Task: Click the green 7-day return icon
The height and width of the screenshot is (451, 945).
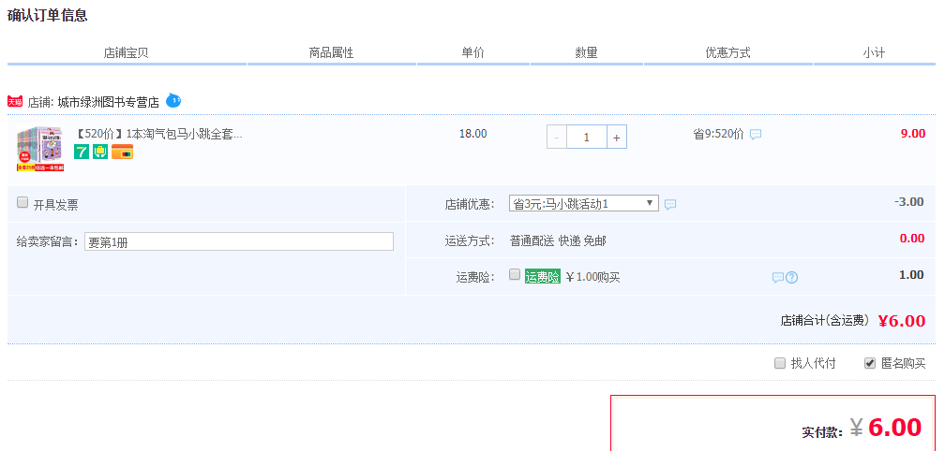Action: pyautogui.click(x=82, y=152)
